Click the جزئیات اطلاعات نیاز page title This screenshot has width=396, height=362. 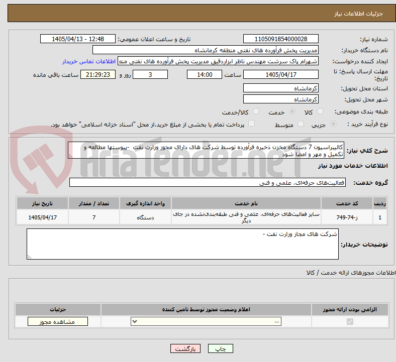coord(359,14)
